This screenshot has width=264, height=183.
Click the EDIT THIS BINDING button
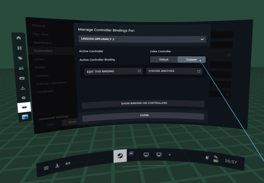click(114, 71)
